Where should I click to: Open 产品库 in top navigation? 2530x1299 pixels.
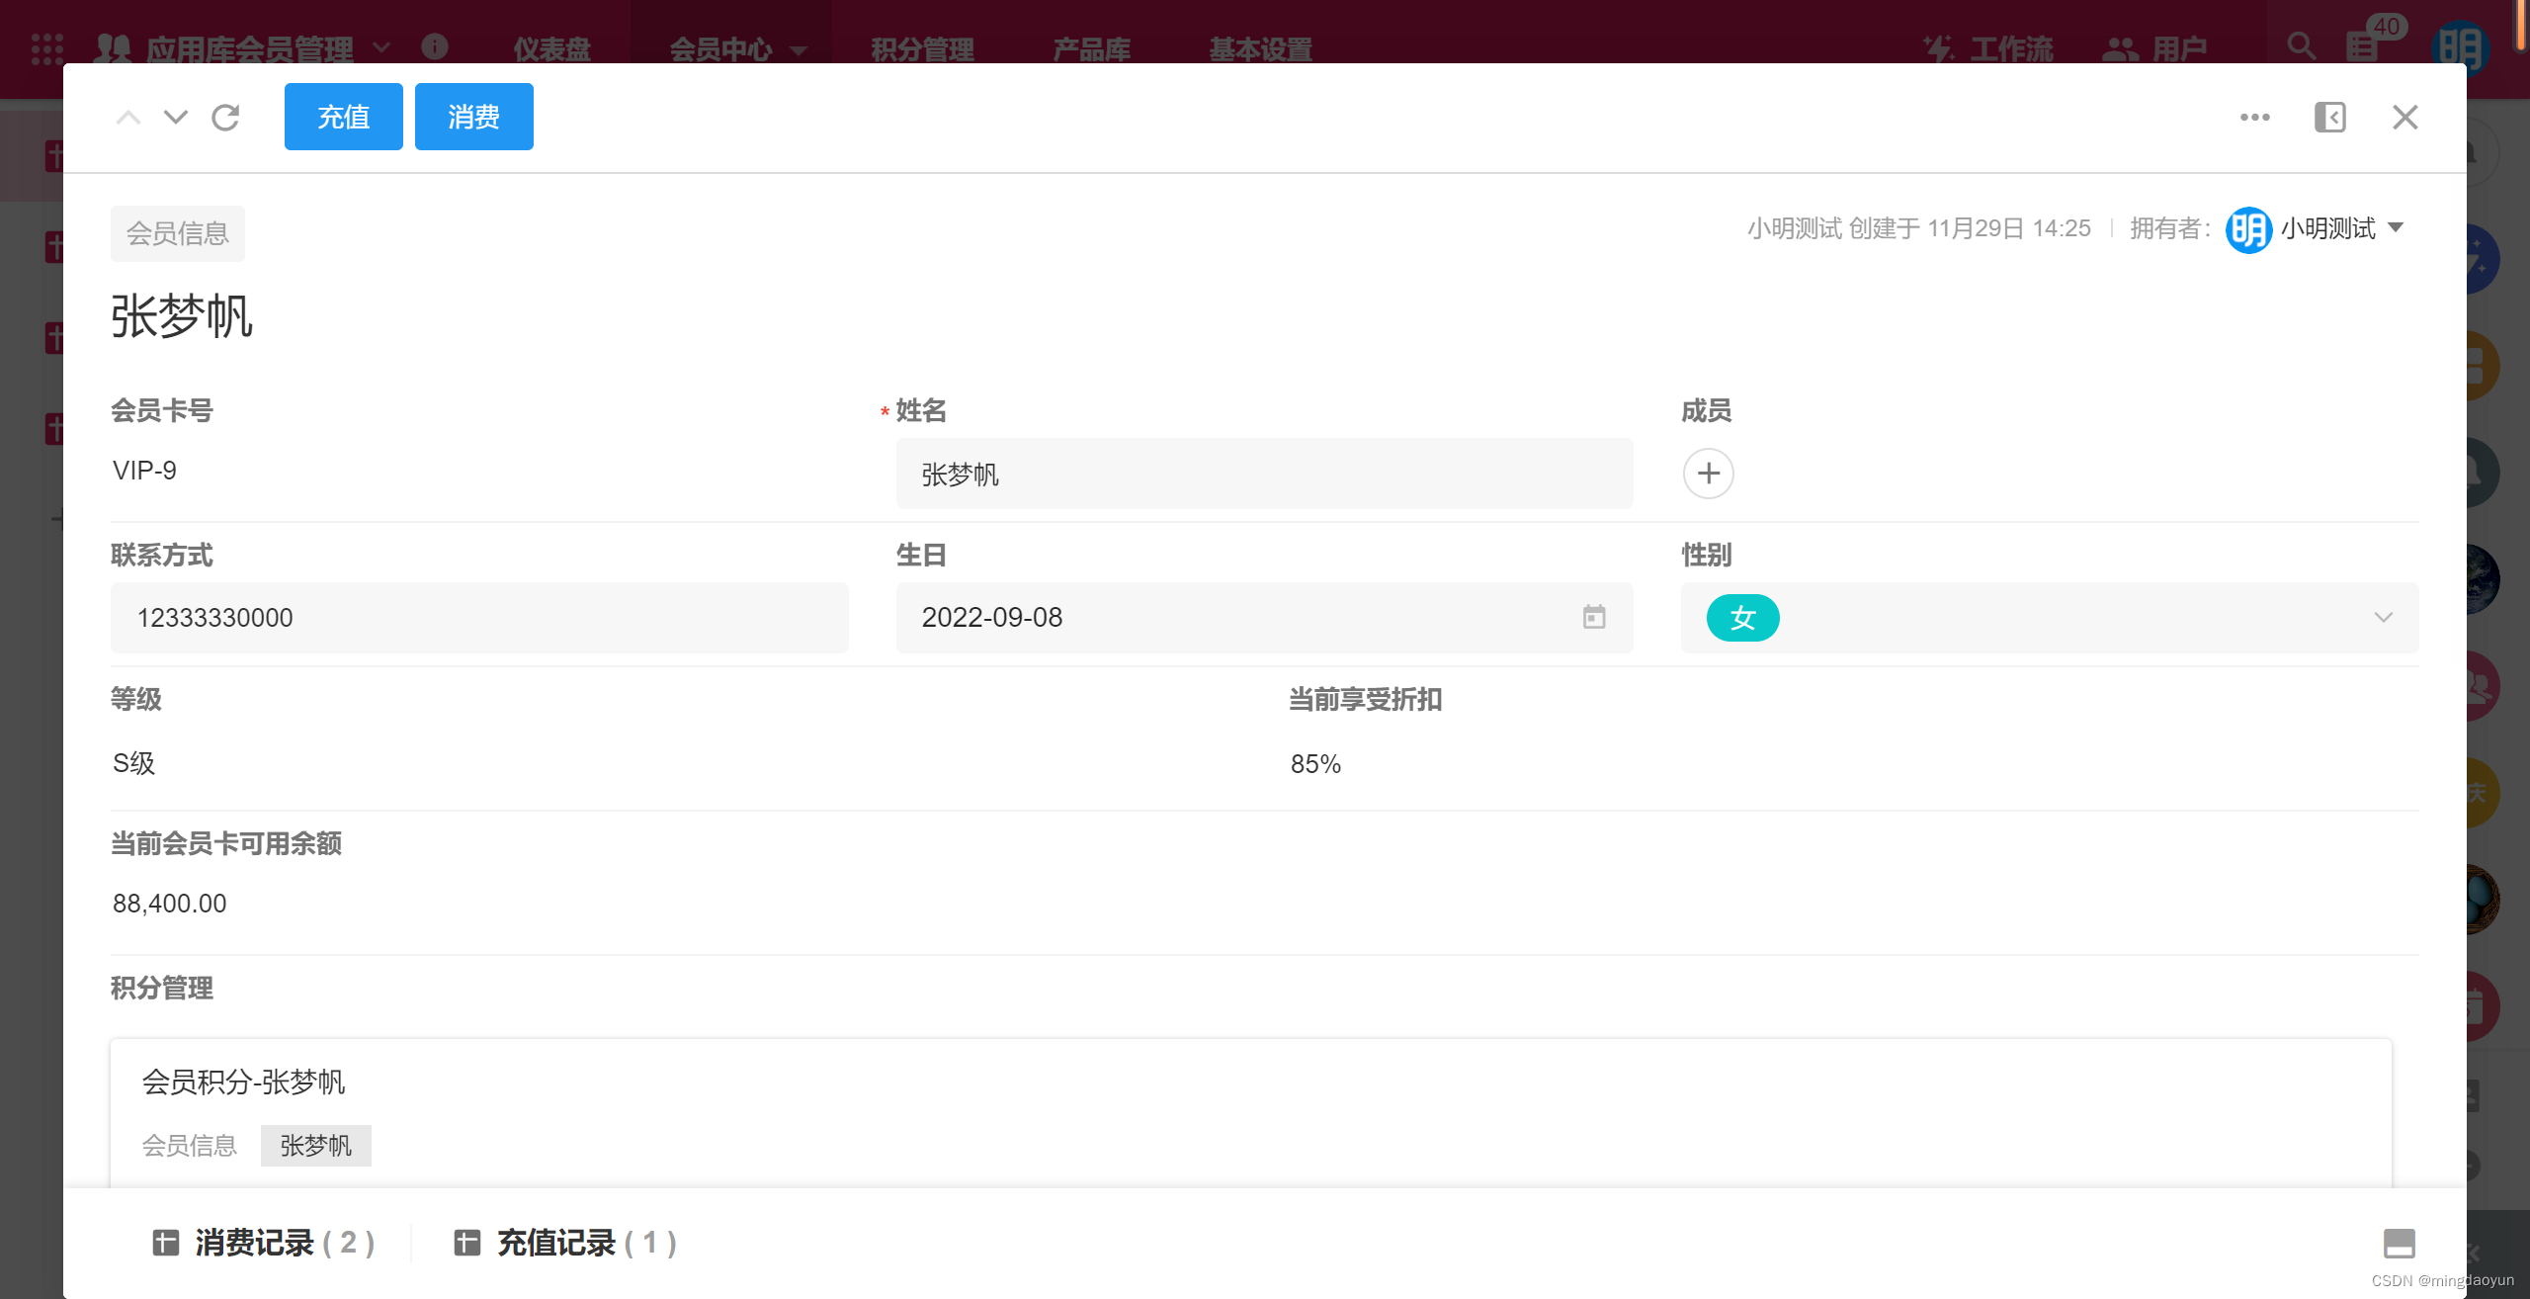[1092, 48]
